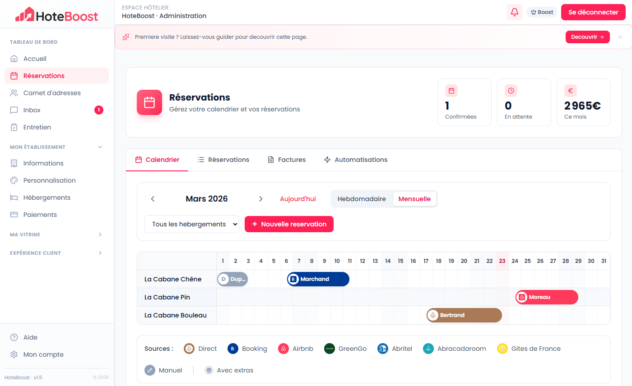Open the Tous les hebergements dropdown
Screen dimensions: 632x386
(191, 224)
